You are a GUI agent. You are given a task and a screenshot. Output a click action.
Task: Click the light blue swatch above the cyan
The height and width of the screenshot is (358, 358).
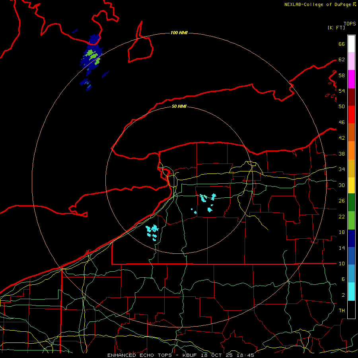click(x=351, y=274)
